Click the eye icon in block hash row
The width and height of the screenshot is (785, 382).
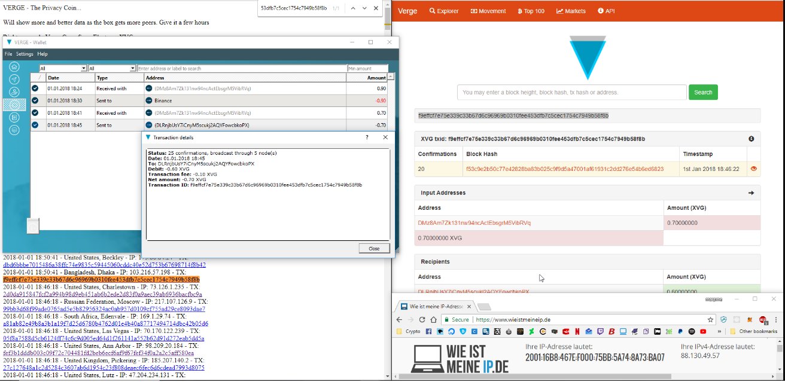click(x=754, y=169)
